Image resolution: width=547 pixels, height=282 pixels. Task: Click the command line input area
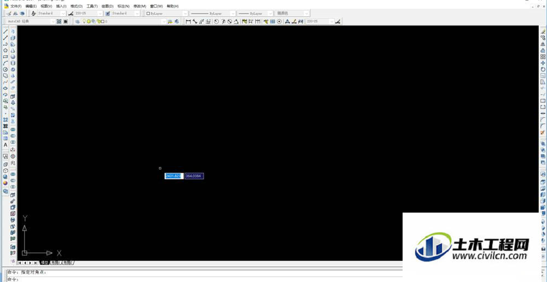pos(206,279)
